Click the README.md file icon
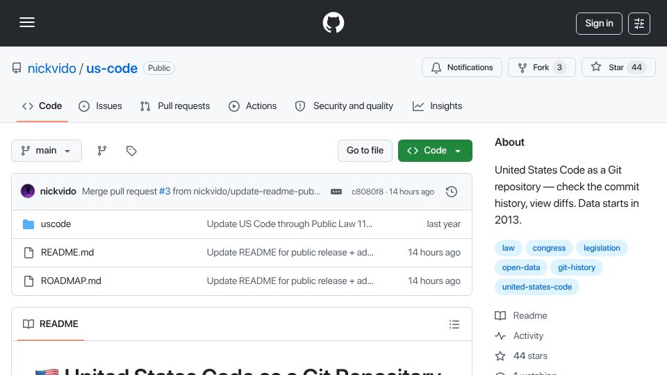The width and height of the screenshot is (667, 375). (28, 253)
